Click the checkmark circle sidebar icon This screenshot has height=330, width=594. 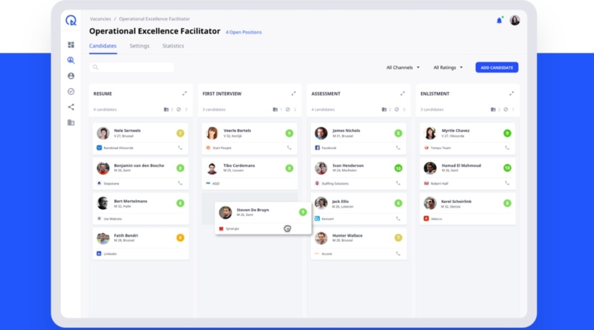(71, 91)
